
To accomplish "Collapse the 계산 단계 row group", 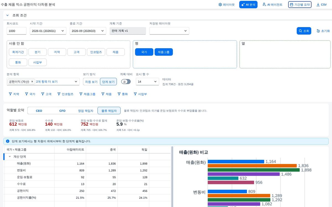I will pos(10,156).
